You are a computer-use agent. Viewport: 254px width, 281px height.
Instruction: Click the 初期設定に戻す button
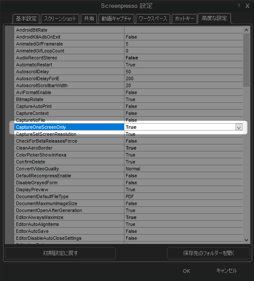tap(60, 253)
